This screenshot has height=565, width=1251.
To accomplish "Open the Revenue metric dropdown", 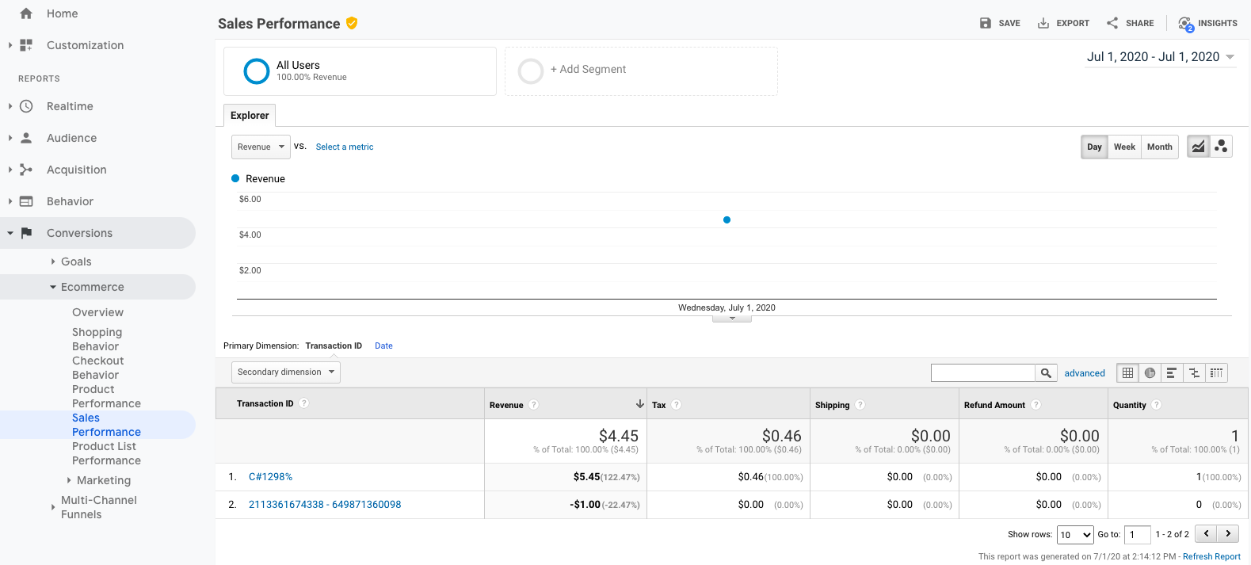I will click(x=261, y=147).
